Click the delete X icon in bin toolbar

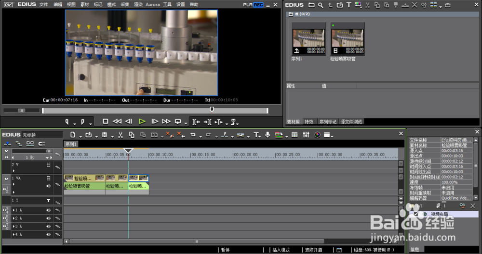pyautogui.click(x=415, y=5)
